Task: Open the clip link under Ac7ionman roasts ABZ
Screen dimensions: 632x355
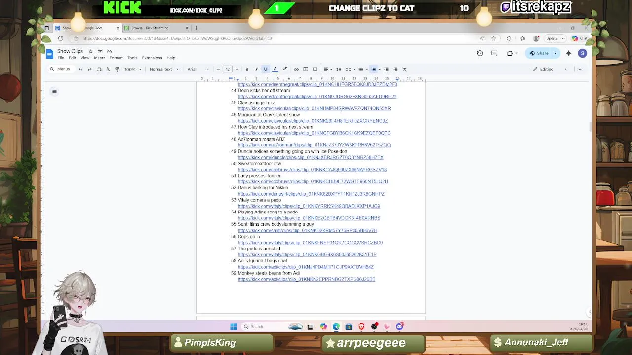Action: (314, 145)
